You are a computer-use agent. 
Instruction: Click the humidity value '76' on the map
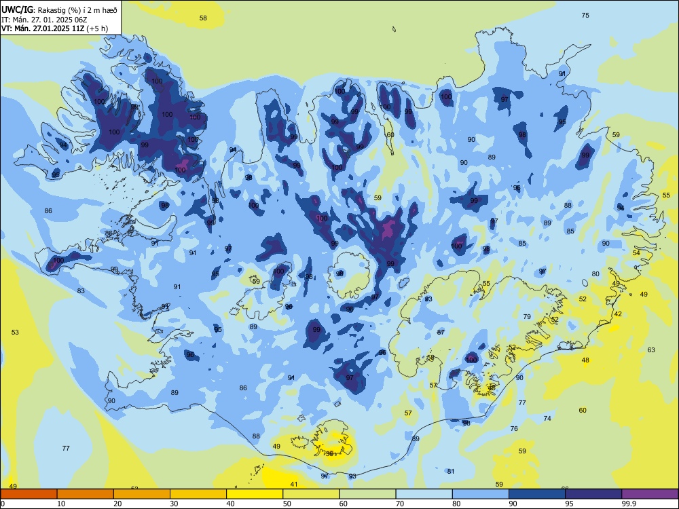click(x=514, y=428)
